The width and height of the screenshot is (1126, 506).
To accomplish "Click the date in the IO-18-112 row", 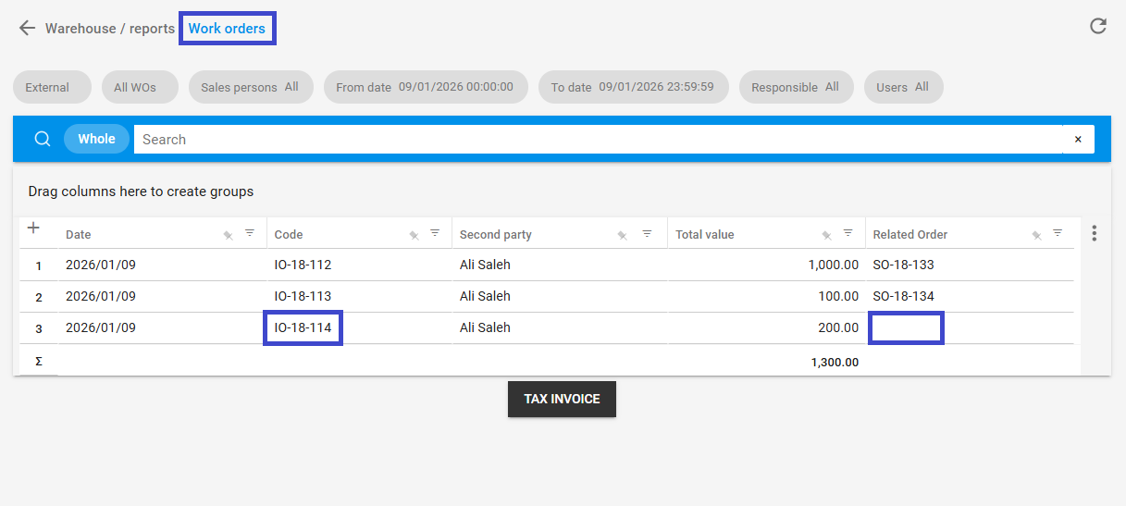I will click(x=101, y=265).
